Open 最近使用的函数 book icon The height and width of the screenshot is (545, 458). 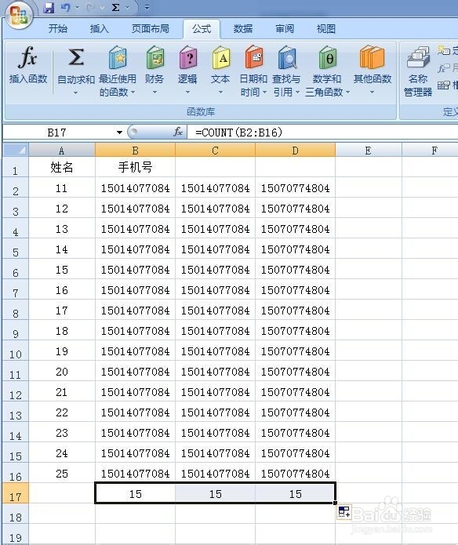(118, 58)
